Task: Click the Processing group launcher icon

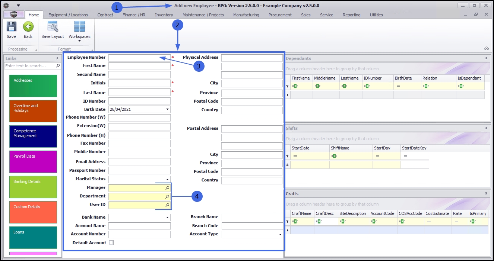Action: click(x=36, y=50)
